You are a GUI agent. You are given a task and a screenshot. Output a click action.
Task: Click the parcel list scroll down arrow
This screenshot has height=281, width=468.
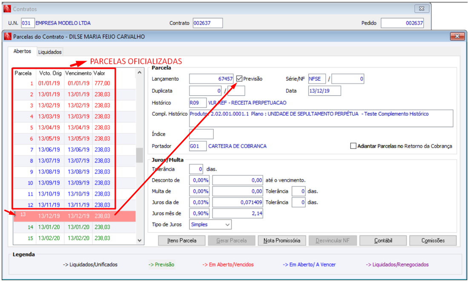coord(139,241)
